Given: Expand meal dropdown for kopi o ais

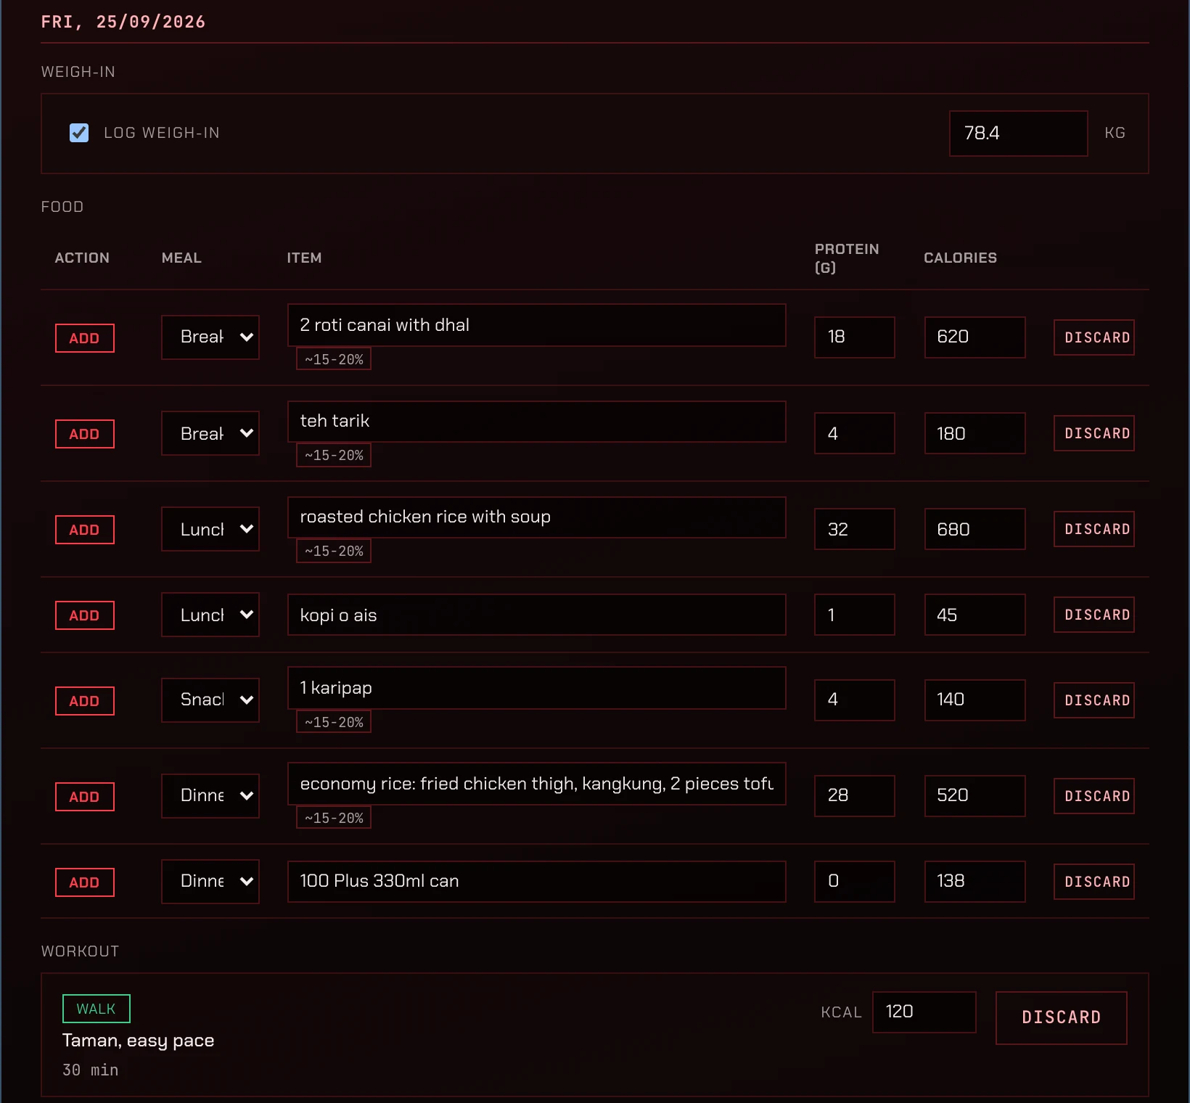Looking at the screenshot, I should point(210,615).
